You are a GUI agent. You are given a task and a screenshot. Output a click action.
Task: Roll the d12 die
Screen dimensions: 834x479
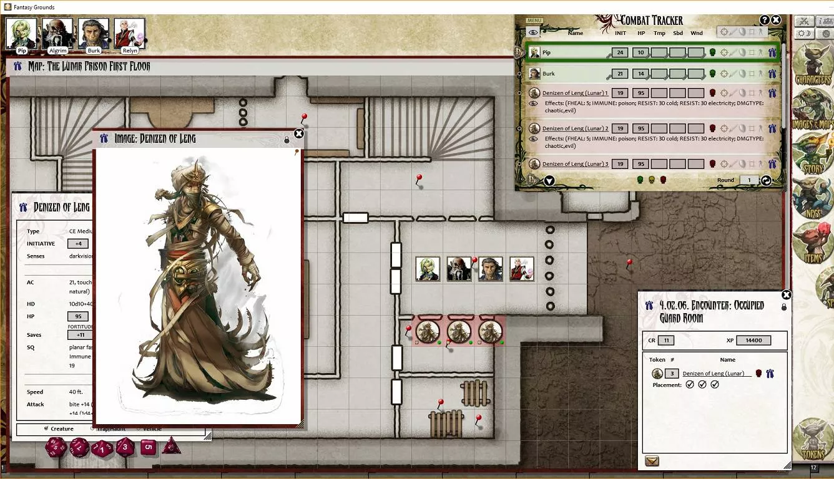(79, 447)
